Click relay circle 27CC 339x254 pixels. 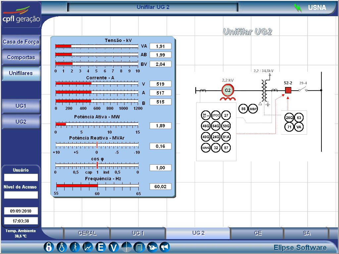tap(216, 115)
